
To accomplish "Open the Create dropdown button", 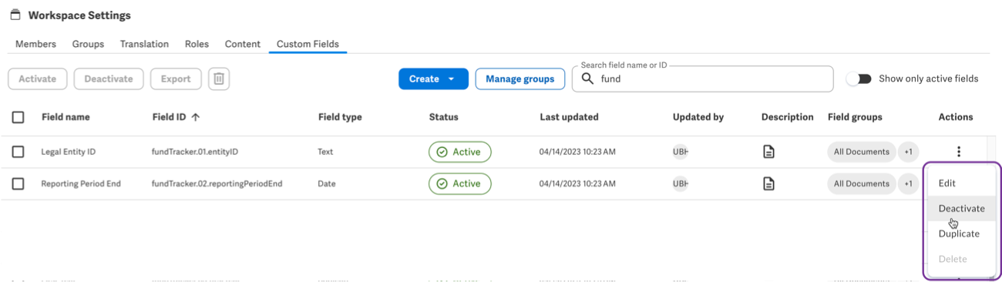I will point(433,79).
